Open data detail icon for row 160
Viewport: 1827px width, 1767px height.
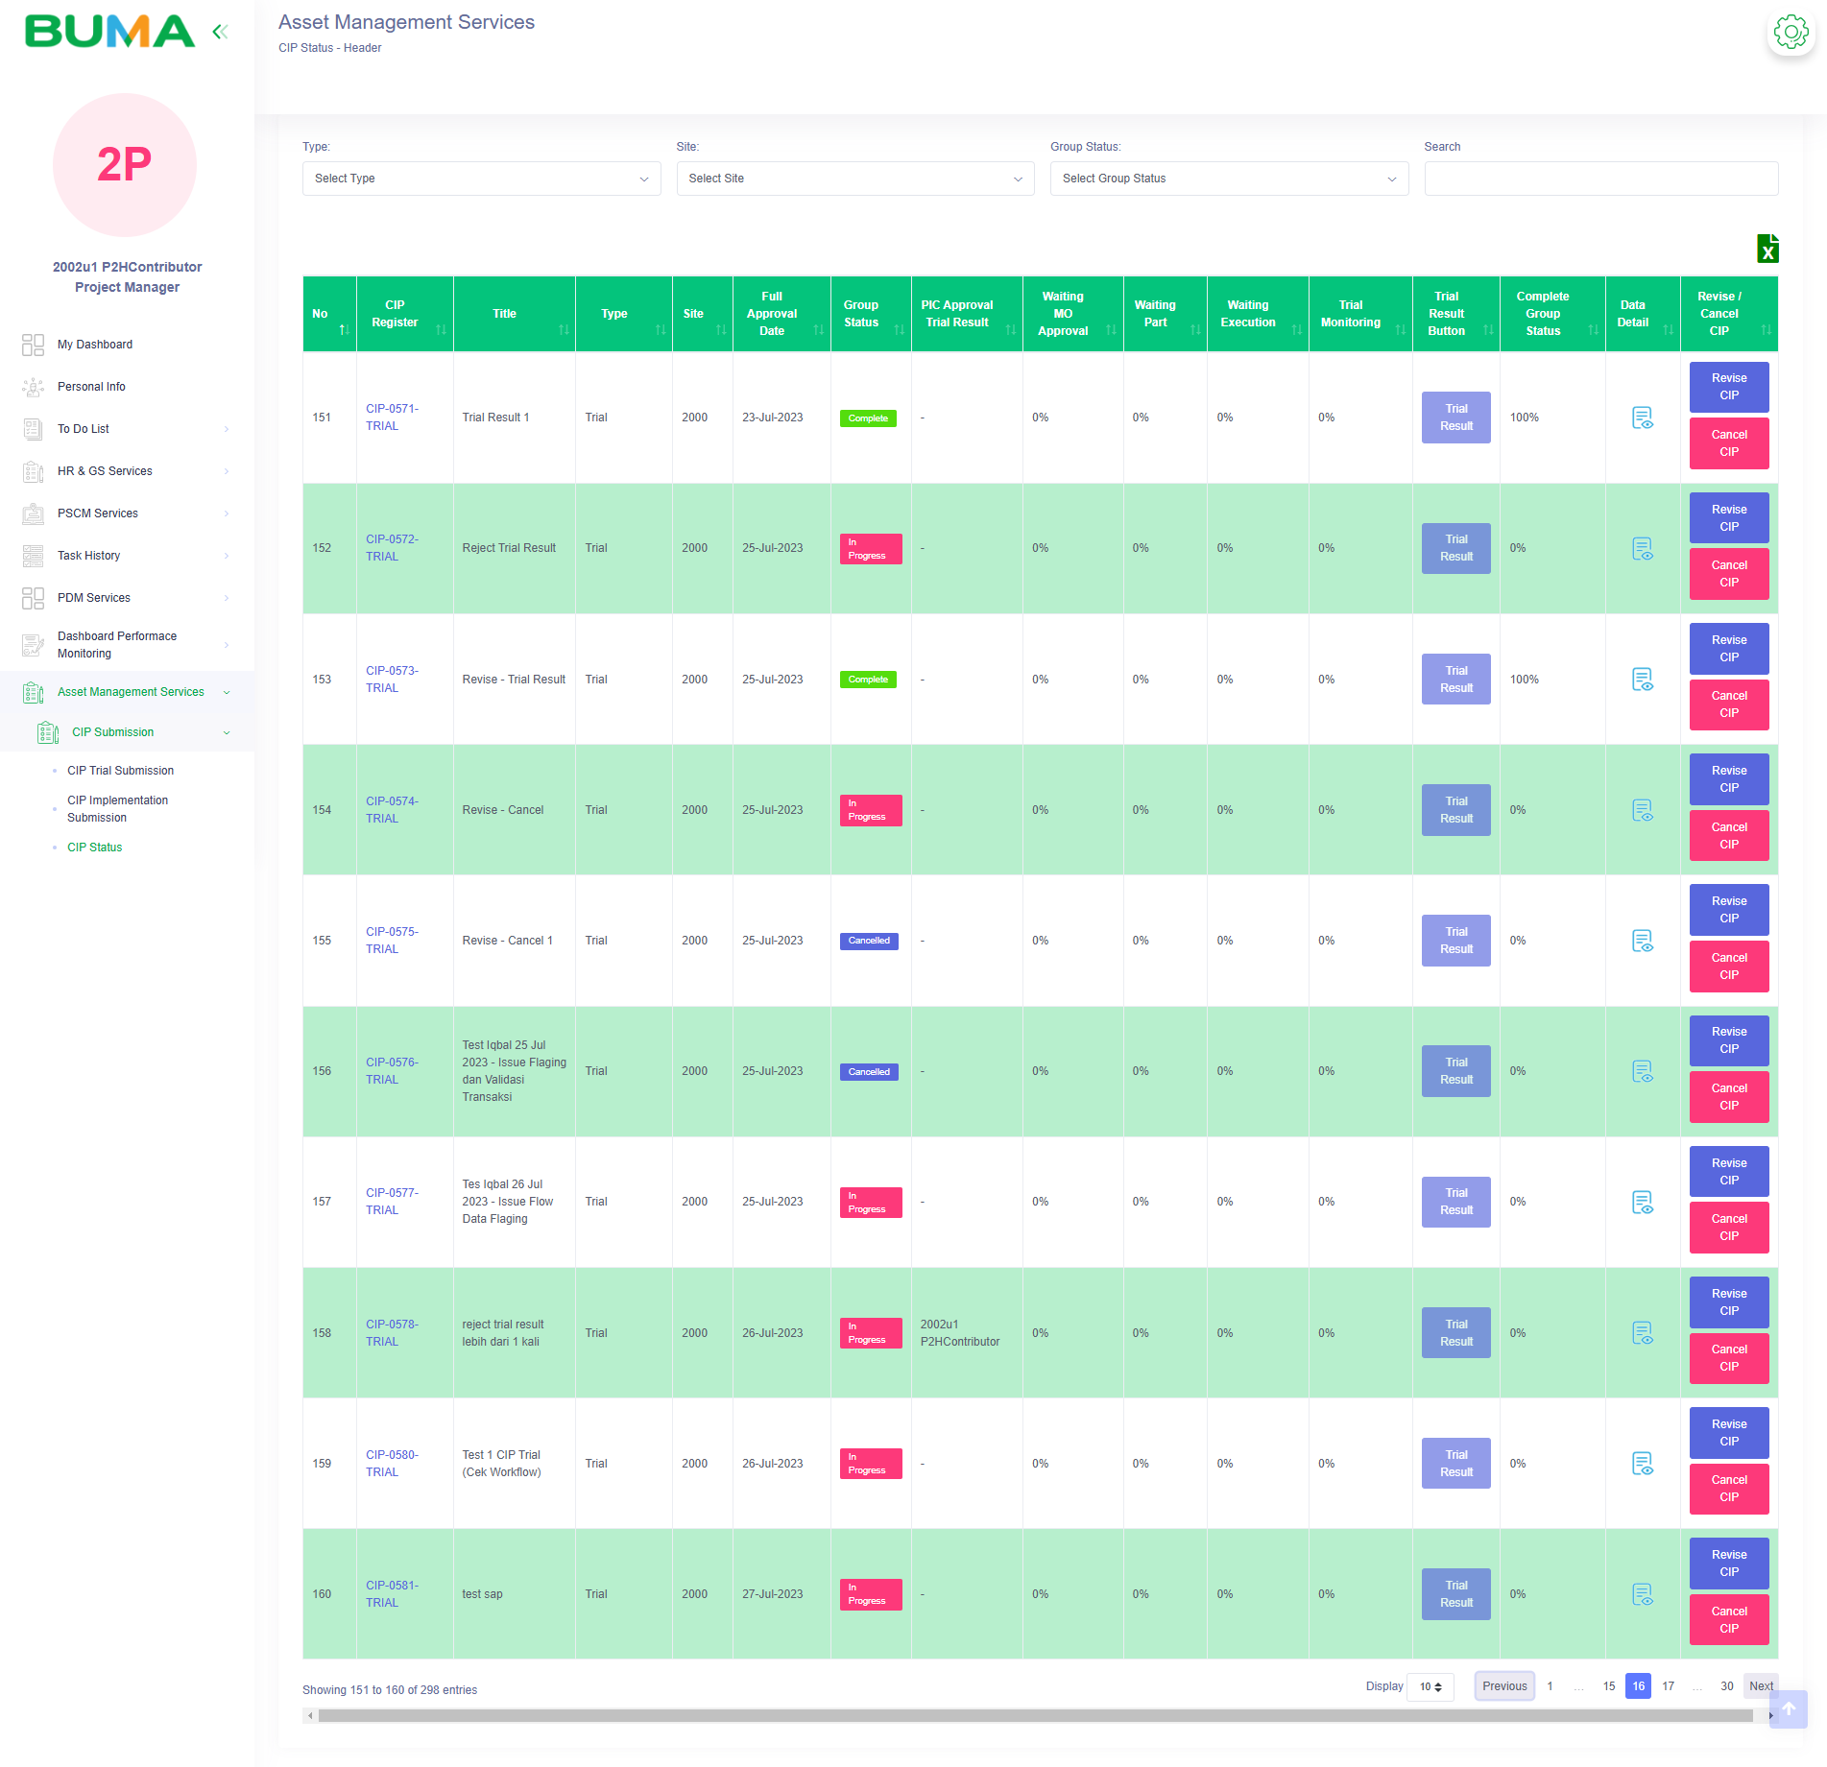(x=1642, y=1594)
